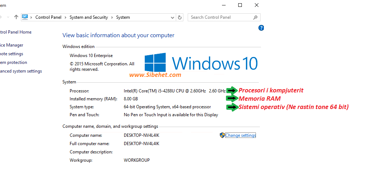Screen dimensions: 379x170
Task: Open Remote settings link
Action: point(11,54)
